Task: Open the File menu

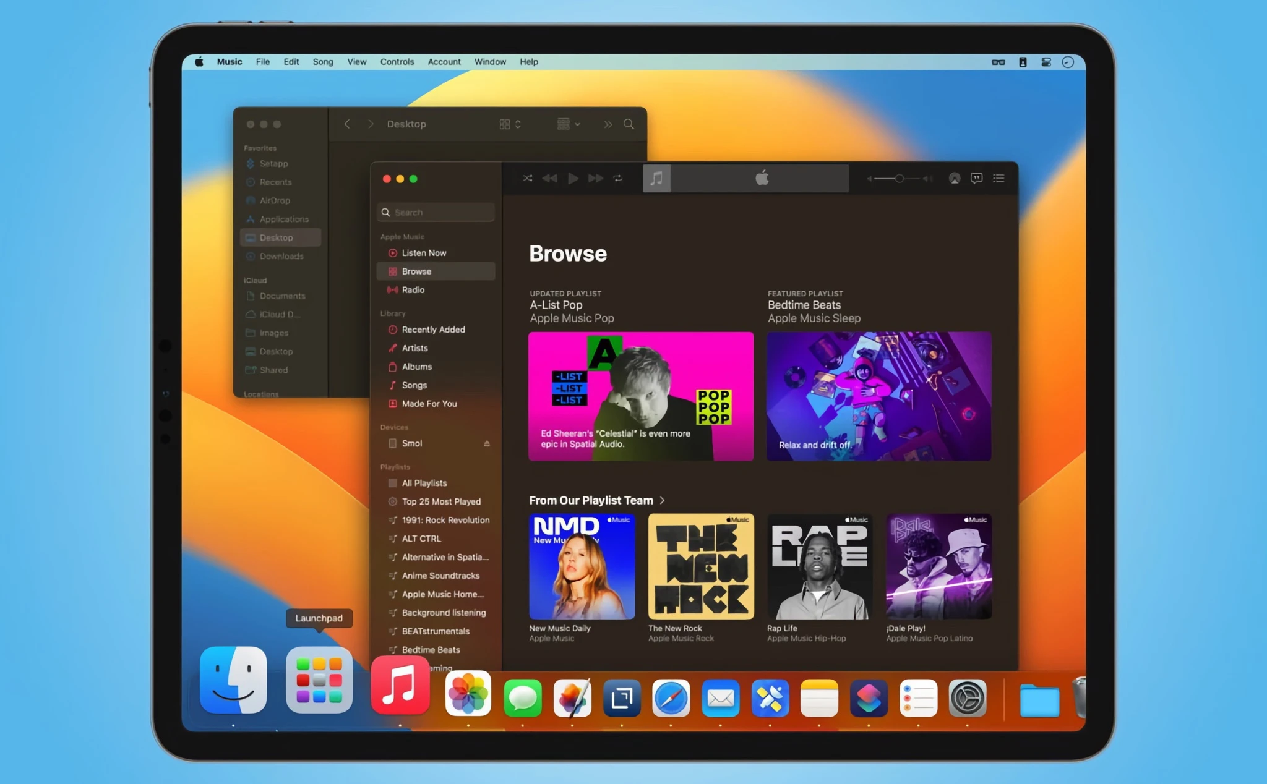Action: pyautogui.click(x=263, y=62)
